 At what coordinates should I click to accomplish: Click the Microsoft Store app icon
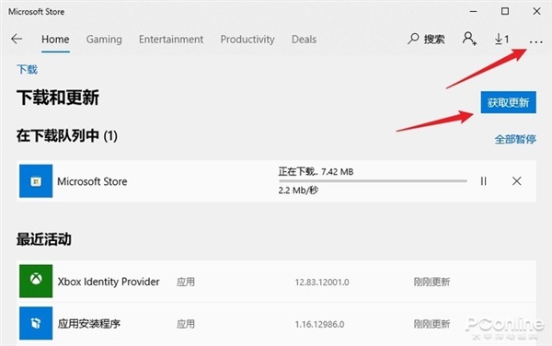pos(36,181)
